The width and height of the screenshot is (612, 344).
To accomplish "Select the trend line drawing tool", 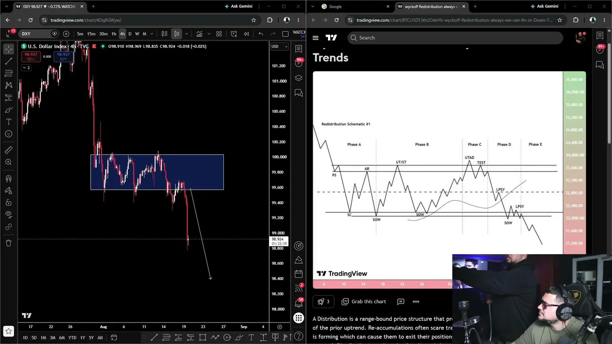I will pos(9,61).
